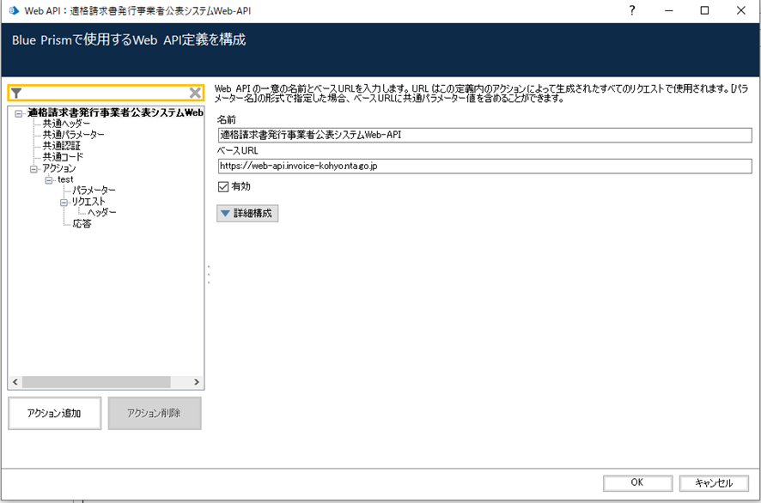Click the tree filter search box
This screenshot has width=761, height=503.
(106, 93)
